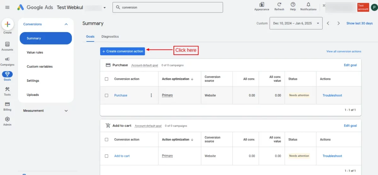Click the Add to cart goal icon
Viewport: 378px width, 175px height.
click(108, 125)
